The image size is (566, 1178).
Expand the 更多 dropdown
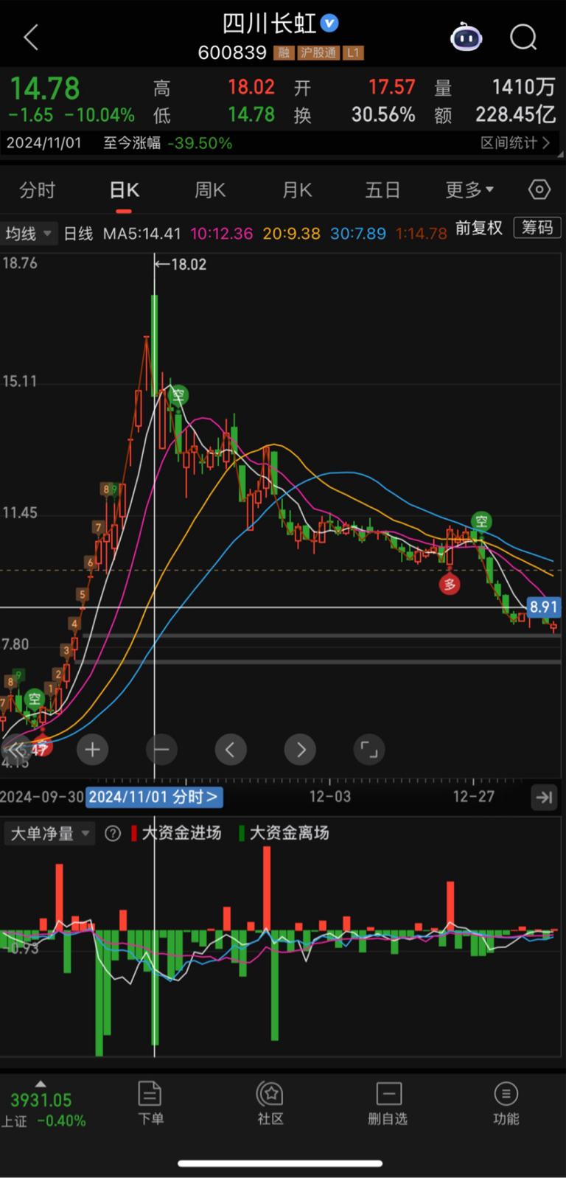469,190
